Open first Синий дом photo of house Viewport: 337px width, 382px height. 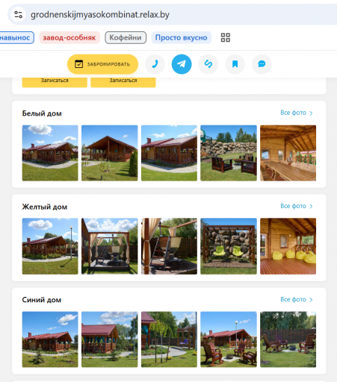(x=50, y=339)
